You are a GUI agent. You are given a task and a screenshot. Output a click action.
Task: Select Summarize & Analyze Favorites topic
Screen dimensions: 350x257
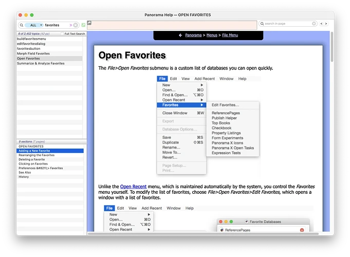pyautogui.click(x=49, y=63)
